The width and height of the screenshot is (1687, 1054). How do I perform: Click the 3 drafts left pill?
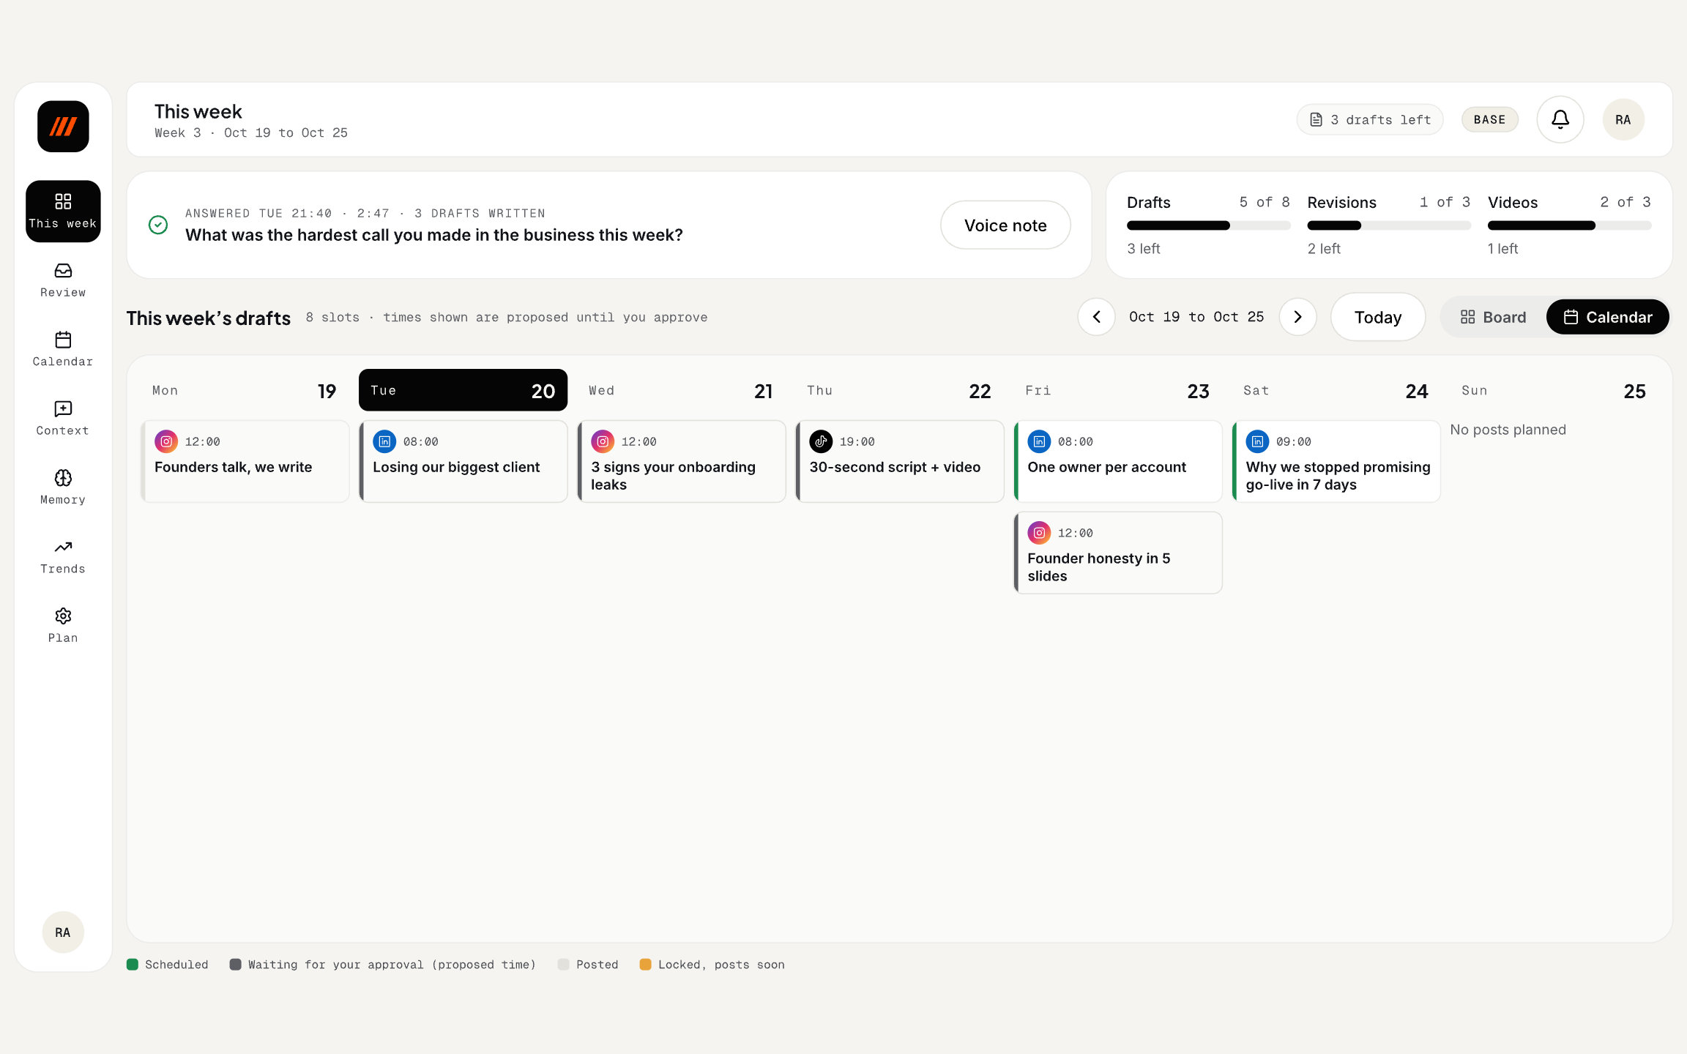coord(1370,119)
